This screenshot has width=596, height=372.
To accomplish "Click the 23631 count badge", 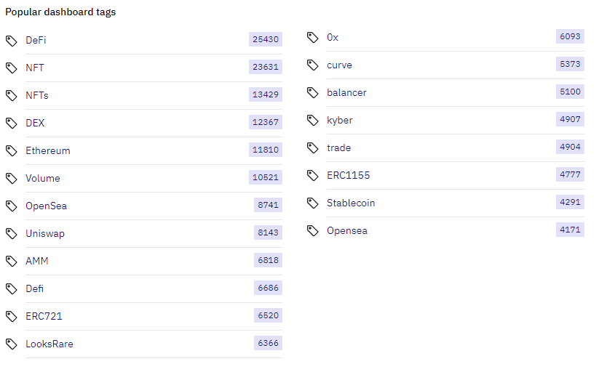I will point(266,67).
